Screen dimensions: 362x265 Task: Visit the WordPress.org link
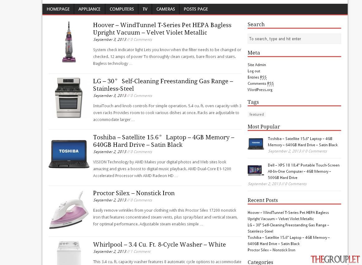coord(260,90)
